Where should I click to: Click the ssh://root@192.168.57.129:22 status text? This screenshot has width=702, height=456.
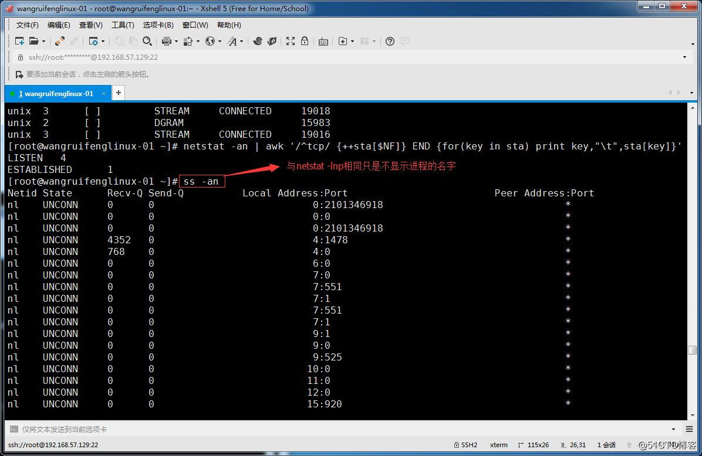click(x=53, y=445)
